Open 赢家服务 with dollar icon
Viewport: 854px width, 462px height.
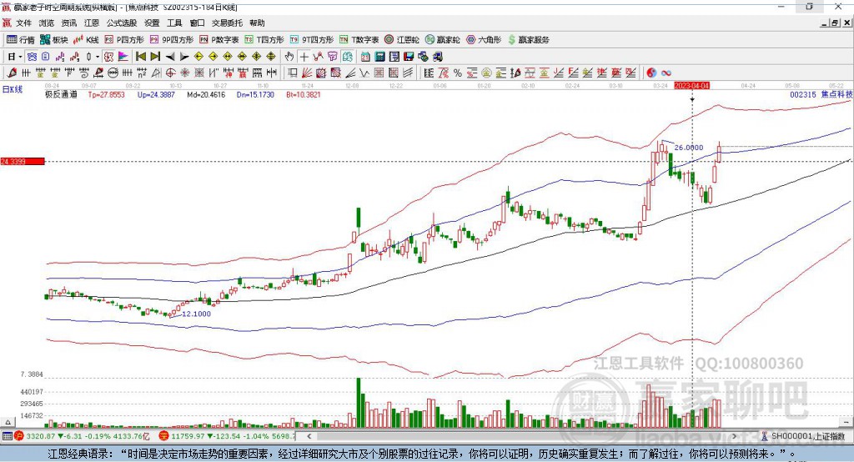(x=528, y=40)
